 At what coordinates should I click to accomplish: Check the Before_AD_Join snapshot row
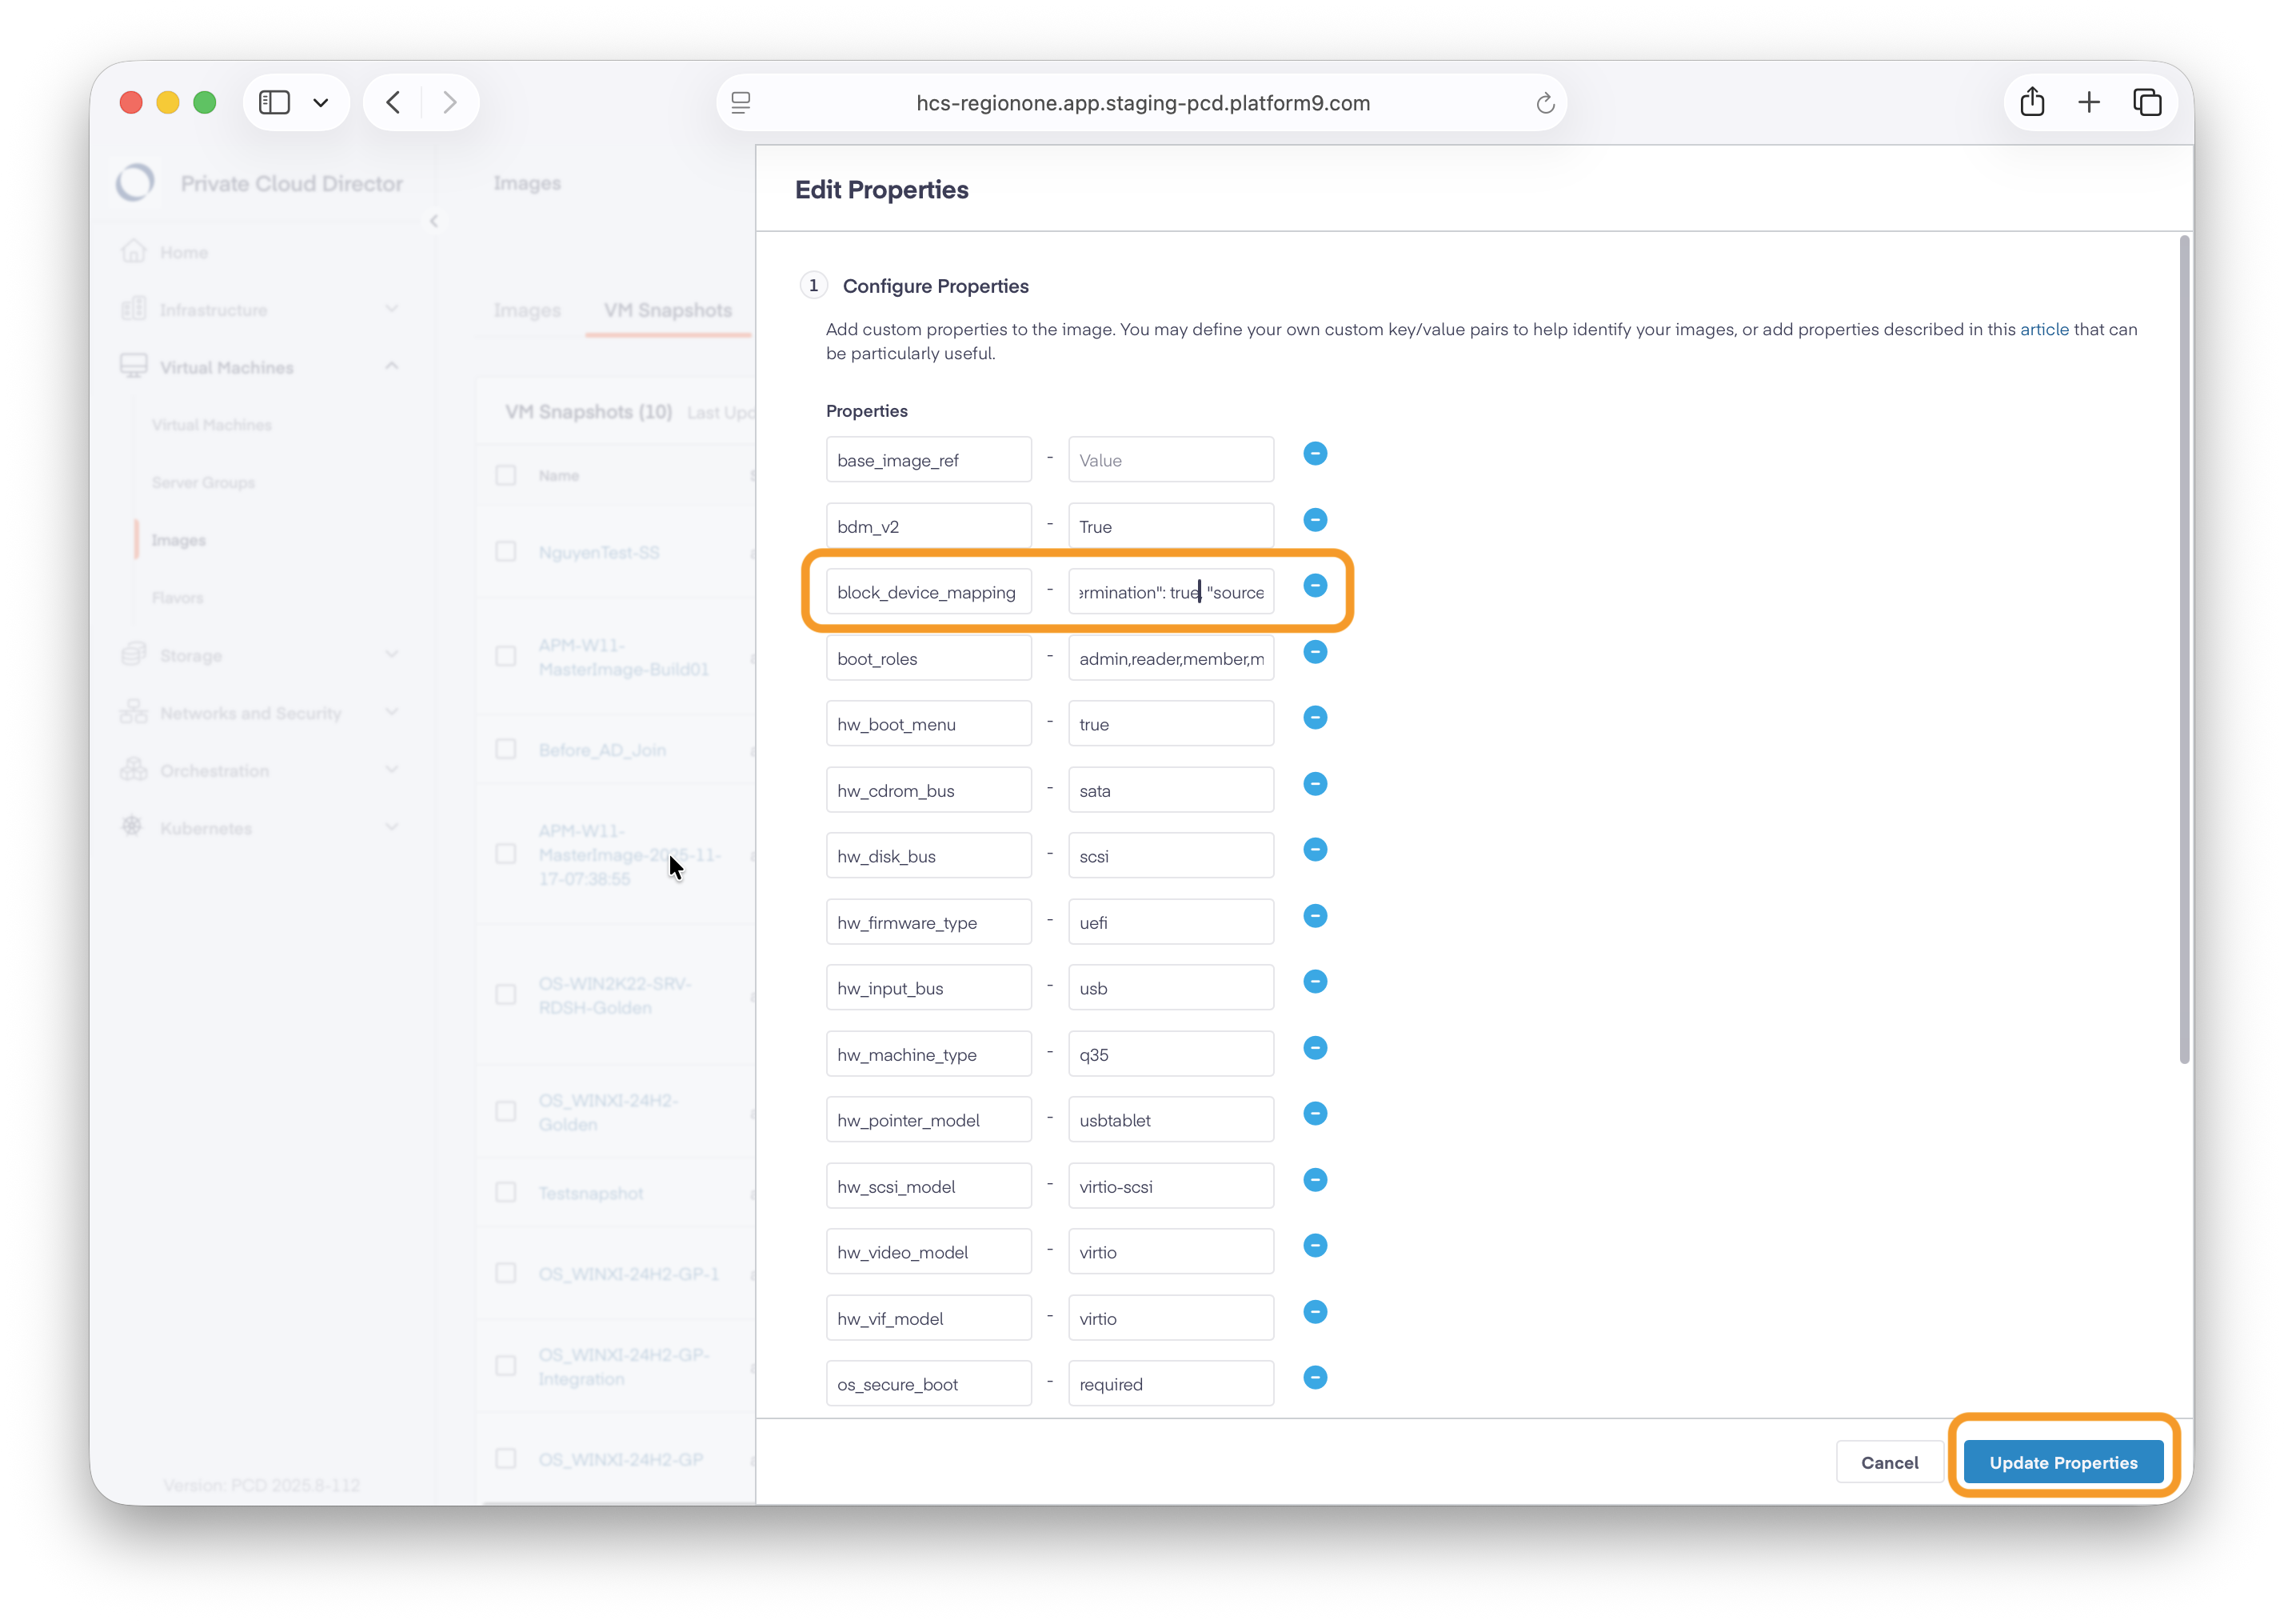coord(505,750)
